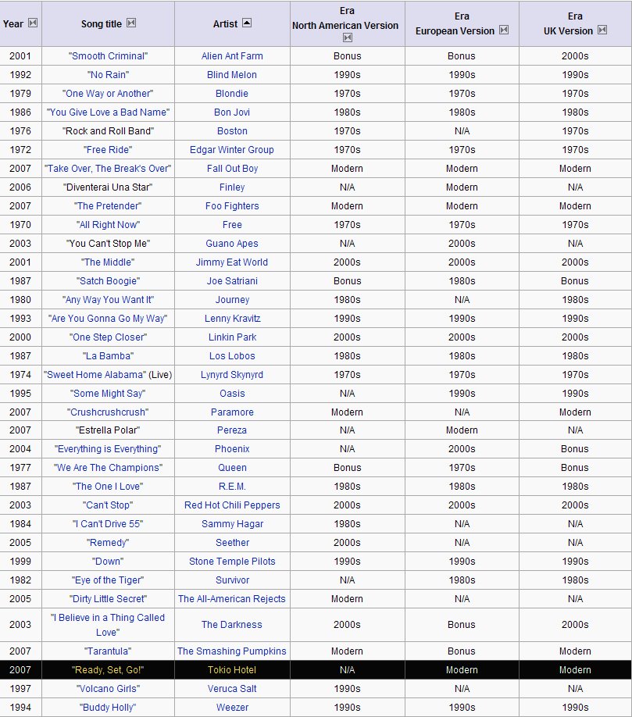Open "The Pretender" song link
The height and width of the screenshot is (717, 632).
click(x=108, y=205)
